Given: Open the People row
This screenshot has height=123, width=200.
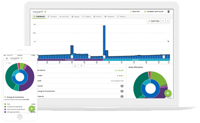Looking at the screenshot, I should pos(81,75).
